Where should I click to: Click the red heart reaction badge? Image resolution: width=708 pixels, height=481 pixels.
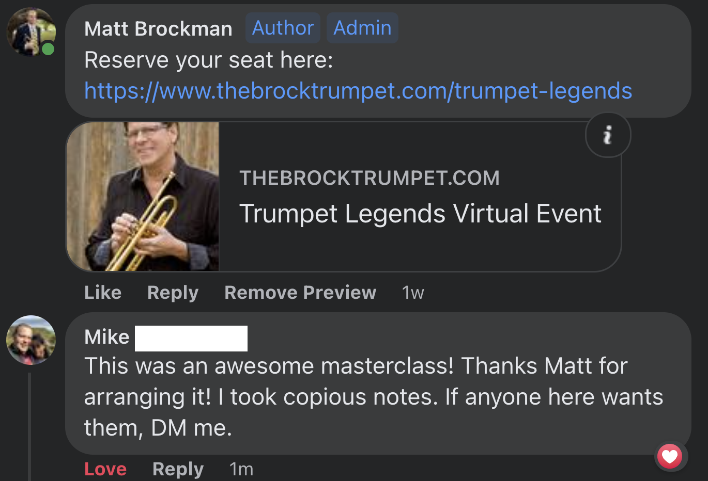point(670,456)
